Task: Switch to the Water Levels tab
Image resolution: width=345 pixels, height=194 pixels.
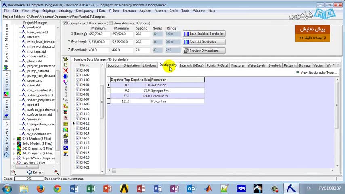Action: (x=257, y=65)
